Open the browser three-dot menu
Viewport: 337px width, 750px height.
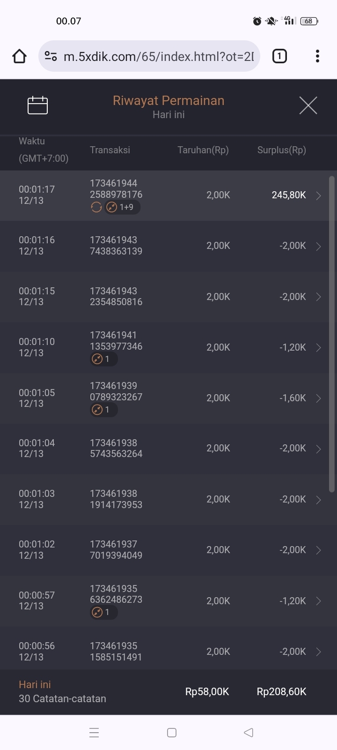(x=317, y=57)
